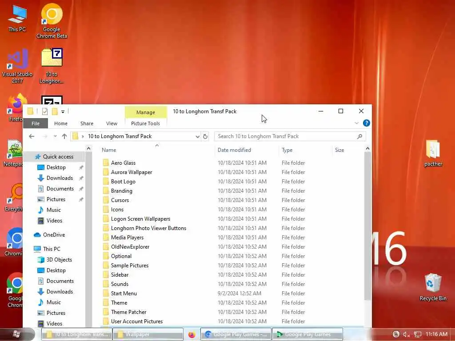Select the Branding folder
The image size is (455, 341).
pyautogui.click(x=121, y=191)
